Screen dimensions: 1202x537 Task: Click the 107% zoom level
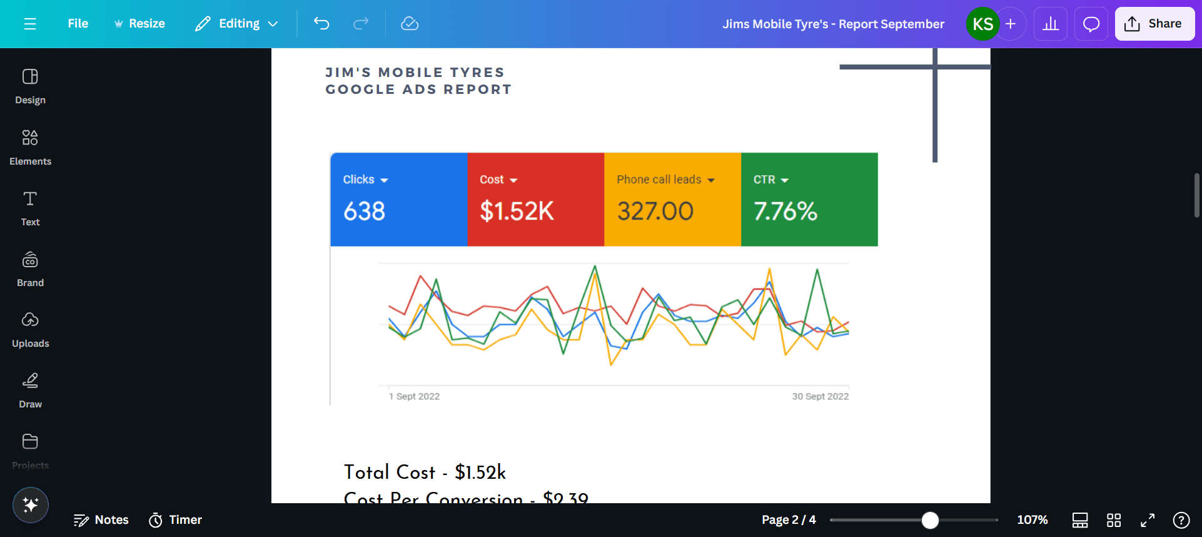(x=1032, y=520)
